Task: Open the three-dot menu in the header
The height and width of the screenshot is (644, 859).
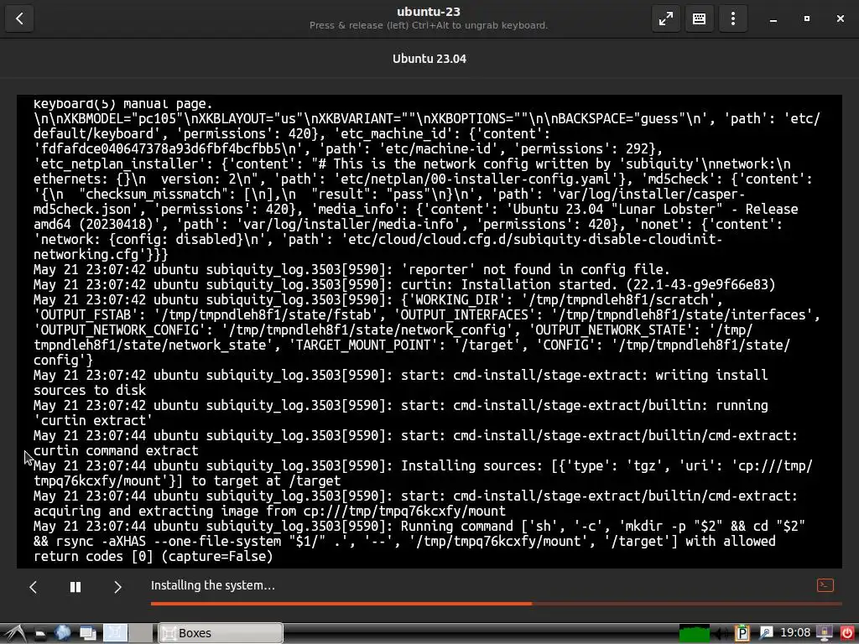Action: 732,18
